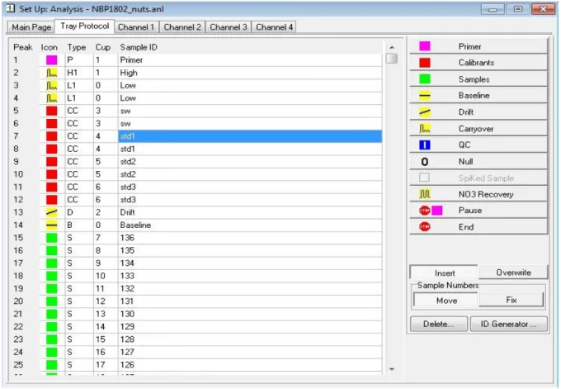Click the red icon in peak 12 row
The image size is (561, 389).
(51, 200)
